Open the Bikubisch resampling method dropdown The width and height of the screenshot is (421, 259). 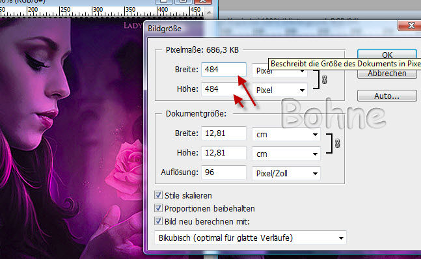pos(251,238)
